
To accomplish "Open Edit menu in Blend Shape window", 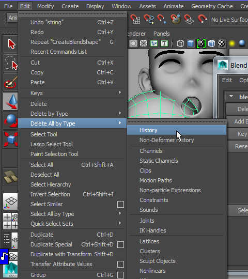I will coord(227,80).
